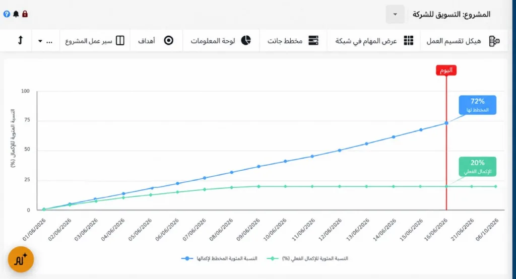
Task: Click the Gantt chart icon
Action: (313, 40)
